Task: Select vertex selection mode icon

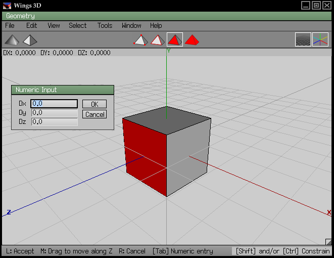Action: 140,40
